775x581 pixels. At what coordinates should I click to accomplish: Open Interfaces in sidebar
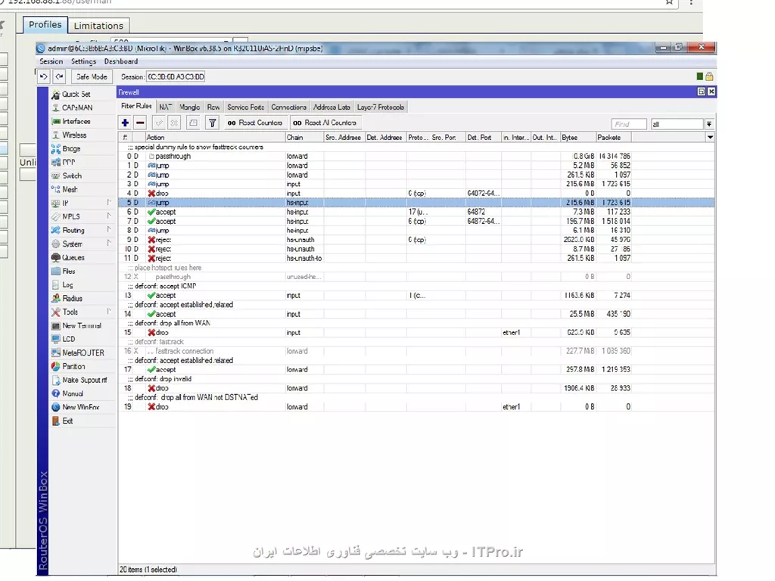76,122
